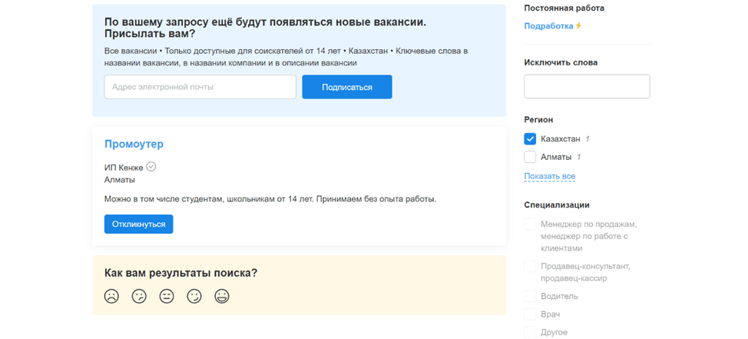Screen dimensions: 748x339
Task: Open the Подработка filter link
Action: coord(548,26)
